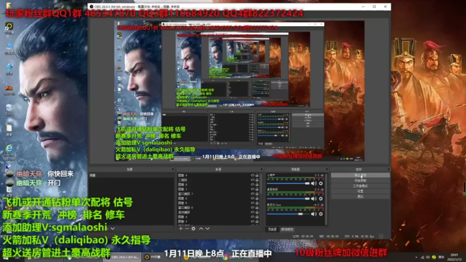Adjust second mixer channel volume slider

coord(288,199)
